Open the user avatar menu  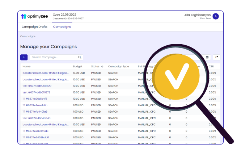[216, 16]
